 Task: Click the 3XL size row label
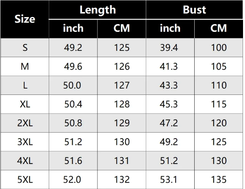coord(25,142)
